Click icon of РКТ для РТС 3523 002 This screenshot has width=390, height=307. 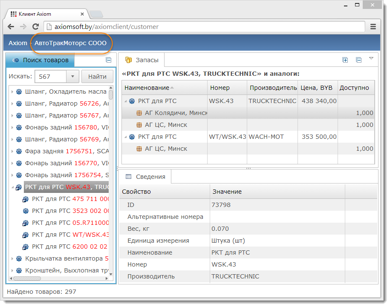(x=26, y=211)
